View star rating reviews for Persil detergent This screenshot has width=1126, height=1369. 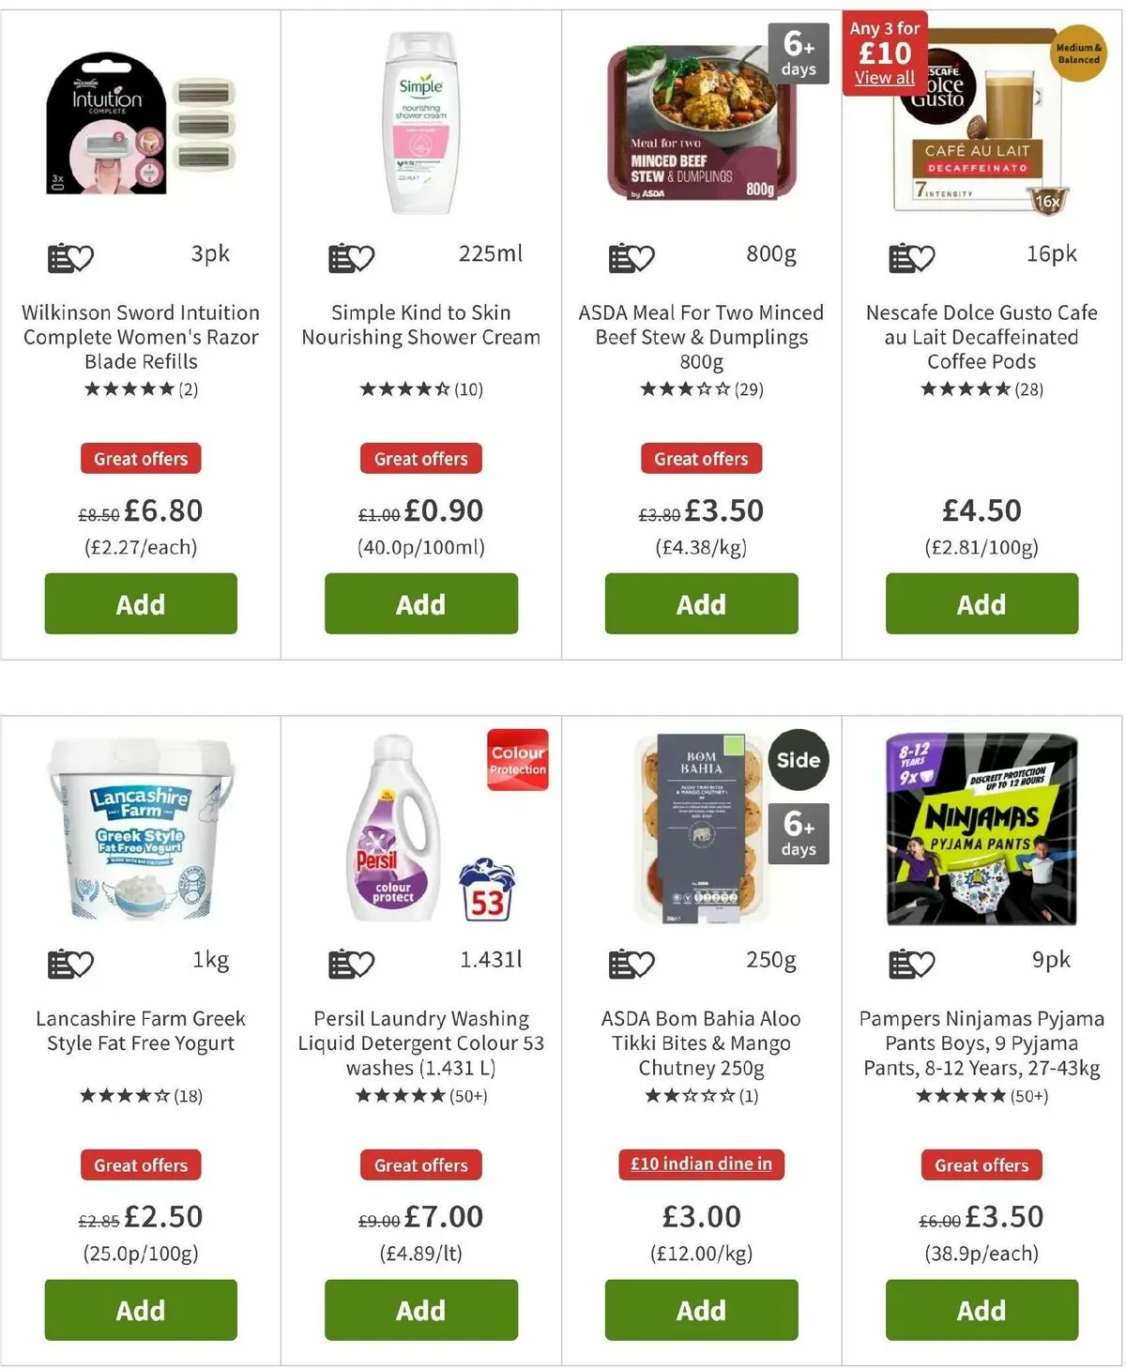click(x=421, y=1095)
